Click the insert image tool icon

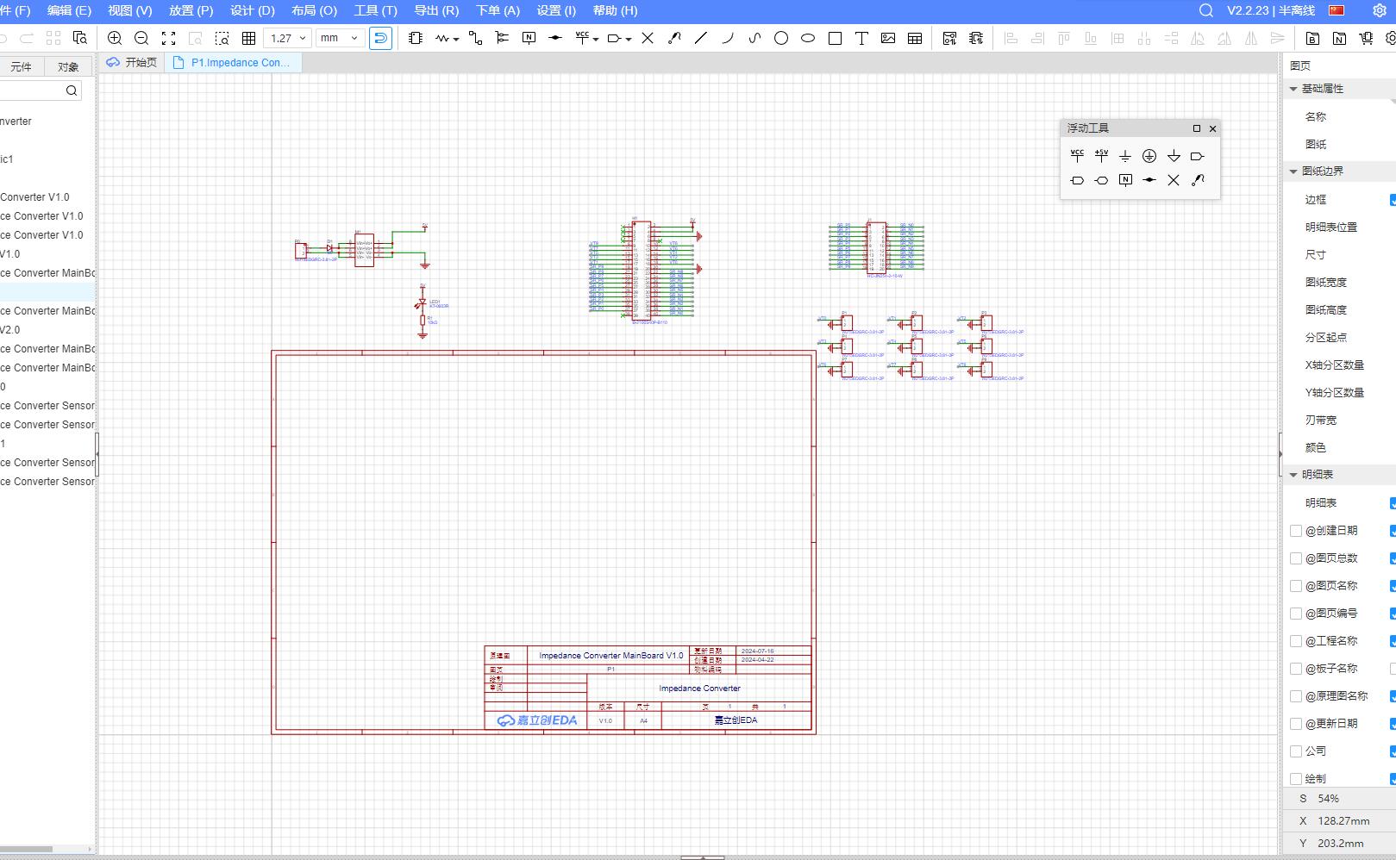tap(888, 38)
